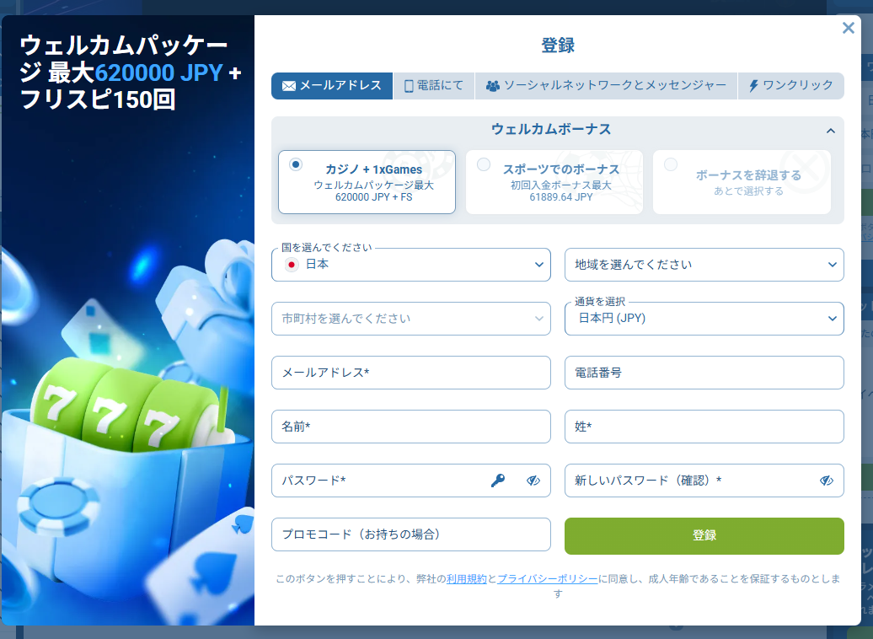Viewport: 873px width, 639px height.
Task: Focus the メールアドレス* input field
Action: (x=411, y=373)
